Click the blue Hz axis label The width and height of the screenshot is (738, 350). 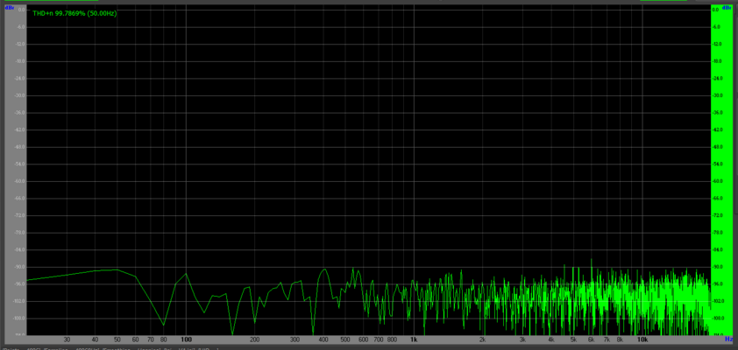click(x=728, y=339)
